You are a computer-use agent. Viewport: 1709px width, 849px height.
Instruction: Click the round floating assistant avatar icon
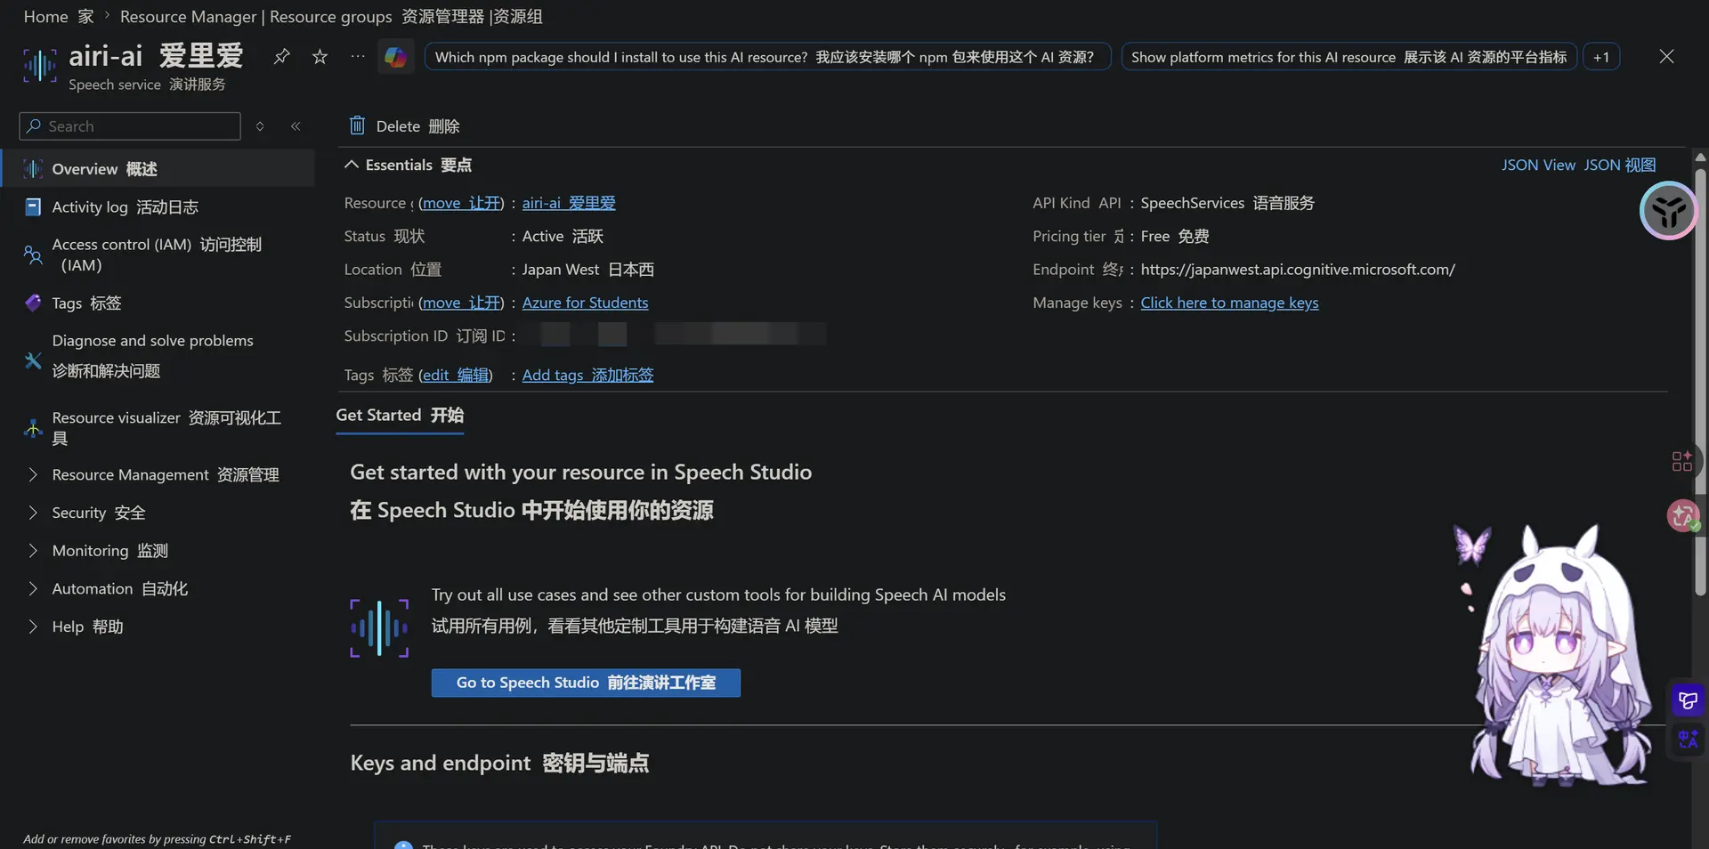(1668, 211)
